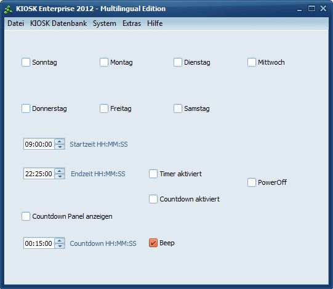This screenshot has height=289, width=333.
Task: Decrease Countdown time with down arrow
Action: [x=60, y=246]
